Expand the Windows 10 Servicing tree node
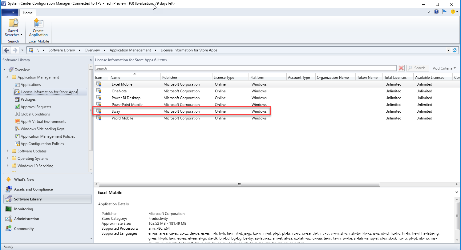Viewport: 461px width, 250px height. click(x=8, y=166)
